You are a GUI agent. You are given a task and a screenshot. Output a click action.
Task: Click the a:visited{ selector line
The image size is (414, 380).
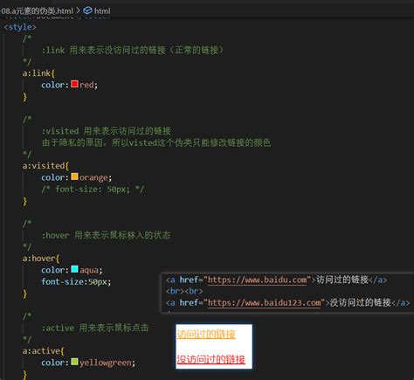pyautogui.click(x=45, y=166)
